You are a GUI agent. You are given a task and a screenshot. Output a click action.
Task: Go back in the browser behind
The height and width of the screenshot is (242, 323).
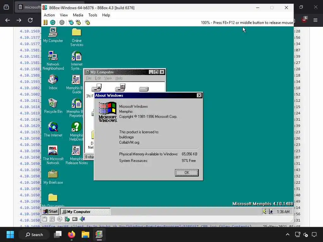click(8, 20)
